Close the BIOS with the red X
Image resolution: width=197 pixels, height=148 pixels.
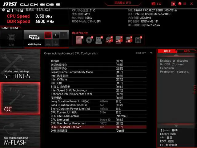[x=191, y=4]
